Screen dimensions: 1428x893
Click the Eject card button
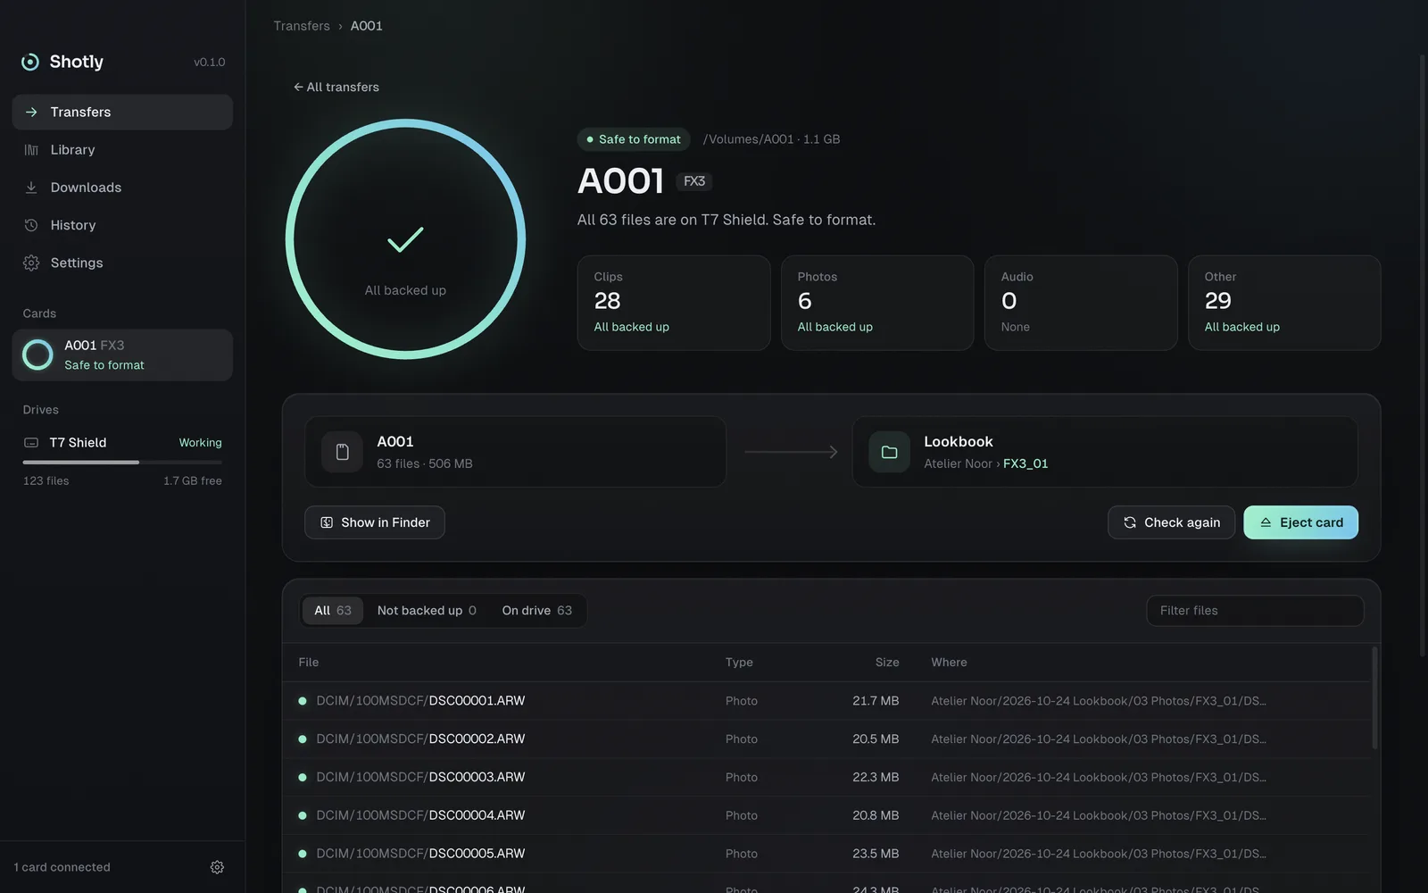point(1300,522)
